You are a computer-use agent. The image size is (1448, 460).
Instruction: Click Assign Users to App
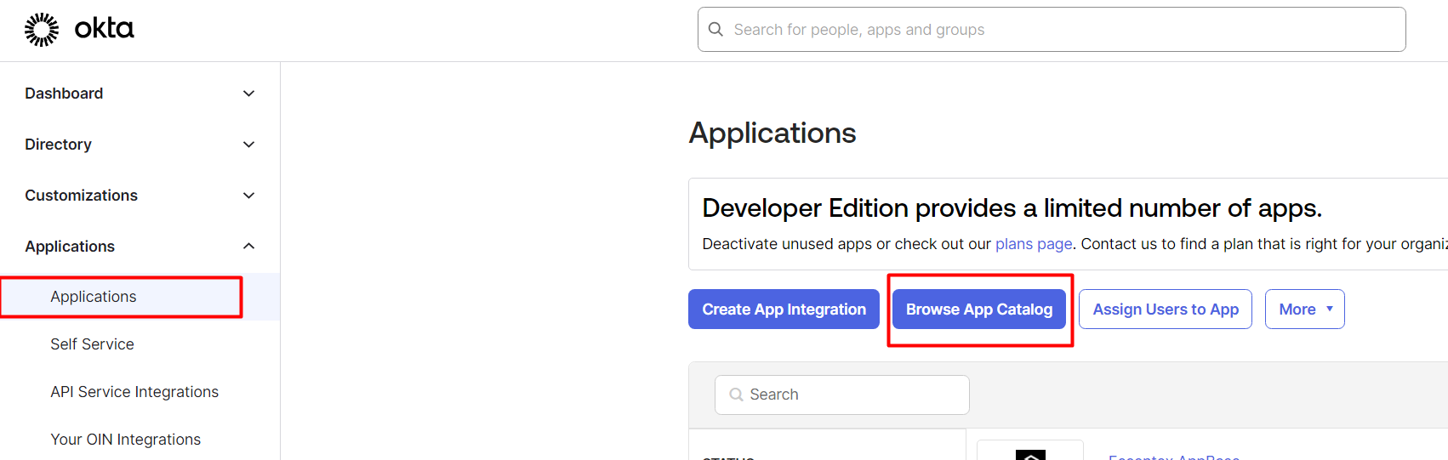1166,310
